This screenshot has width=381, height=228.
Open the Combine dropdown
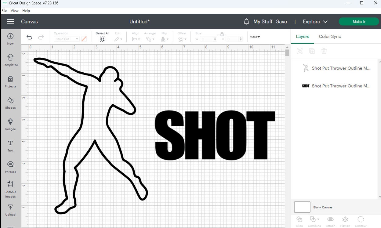point(314,220)
